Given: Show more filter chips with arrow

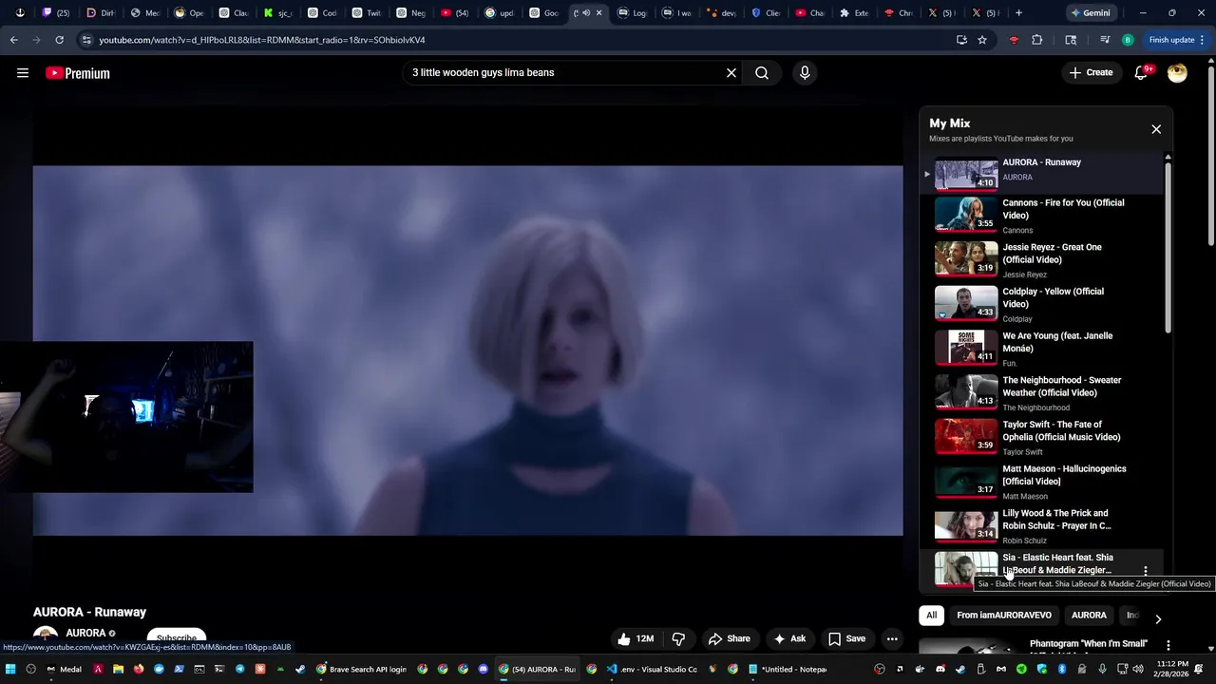Looking at the screenshot, I should pos(1158,619).
